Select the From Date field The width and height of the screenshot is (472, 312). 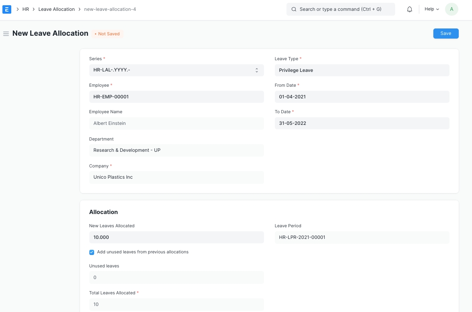tap(361, 97)
